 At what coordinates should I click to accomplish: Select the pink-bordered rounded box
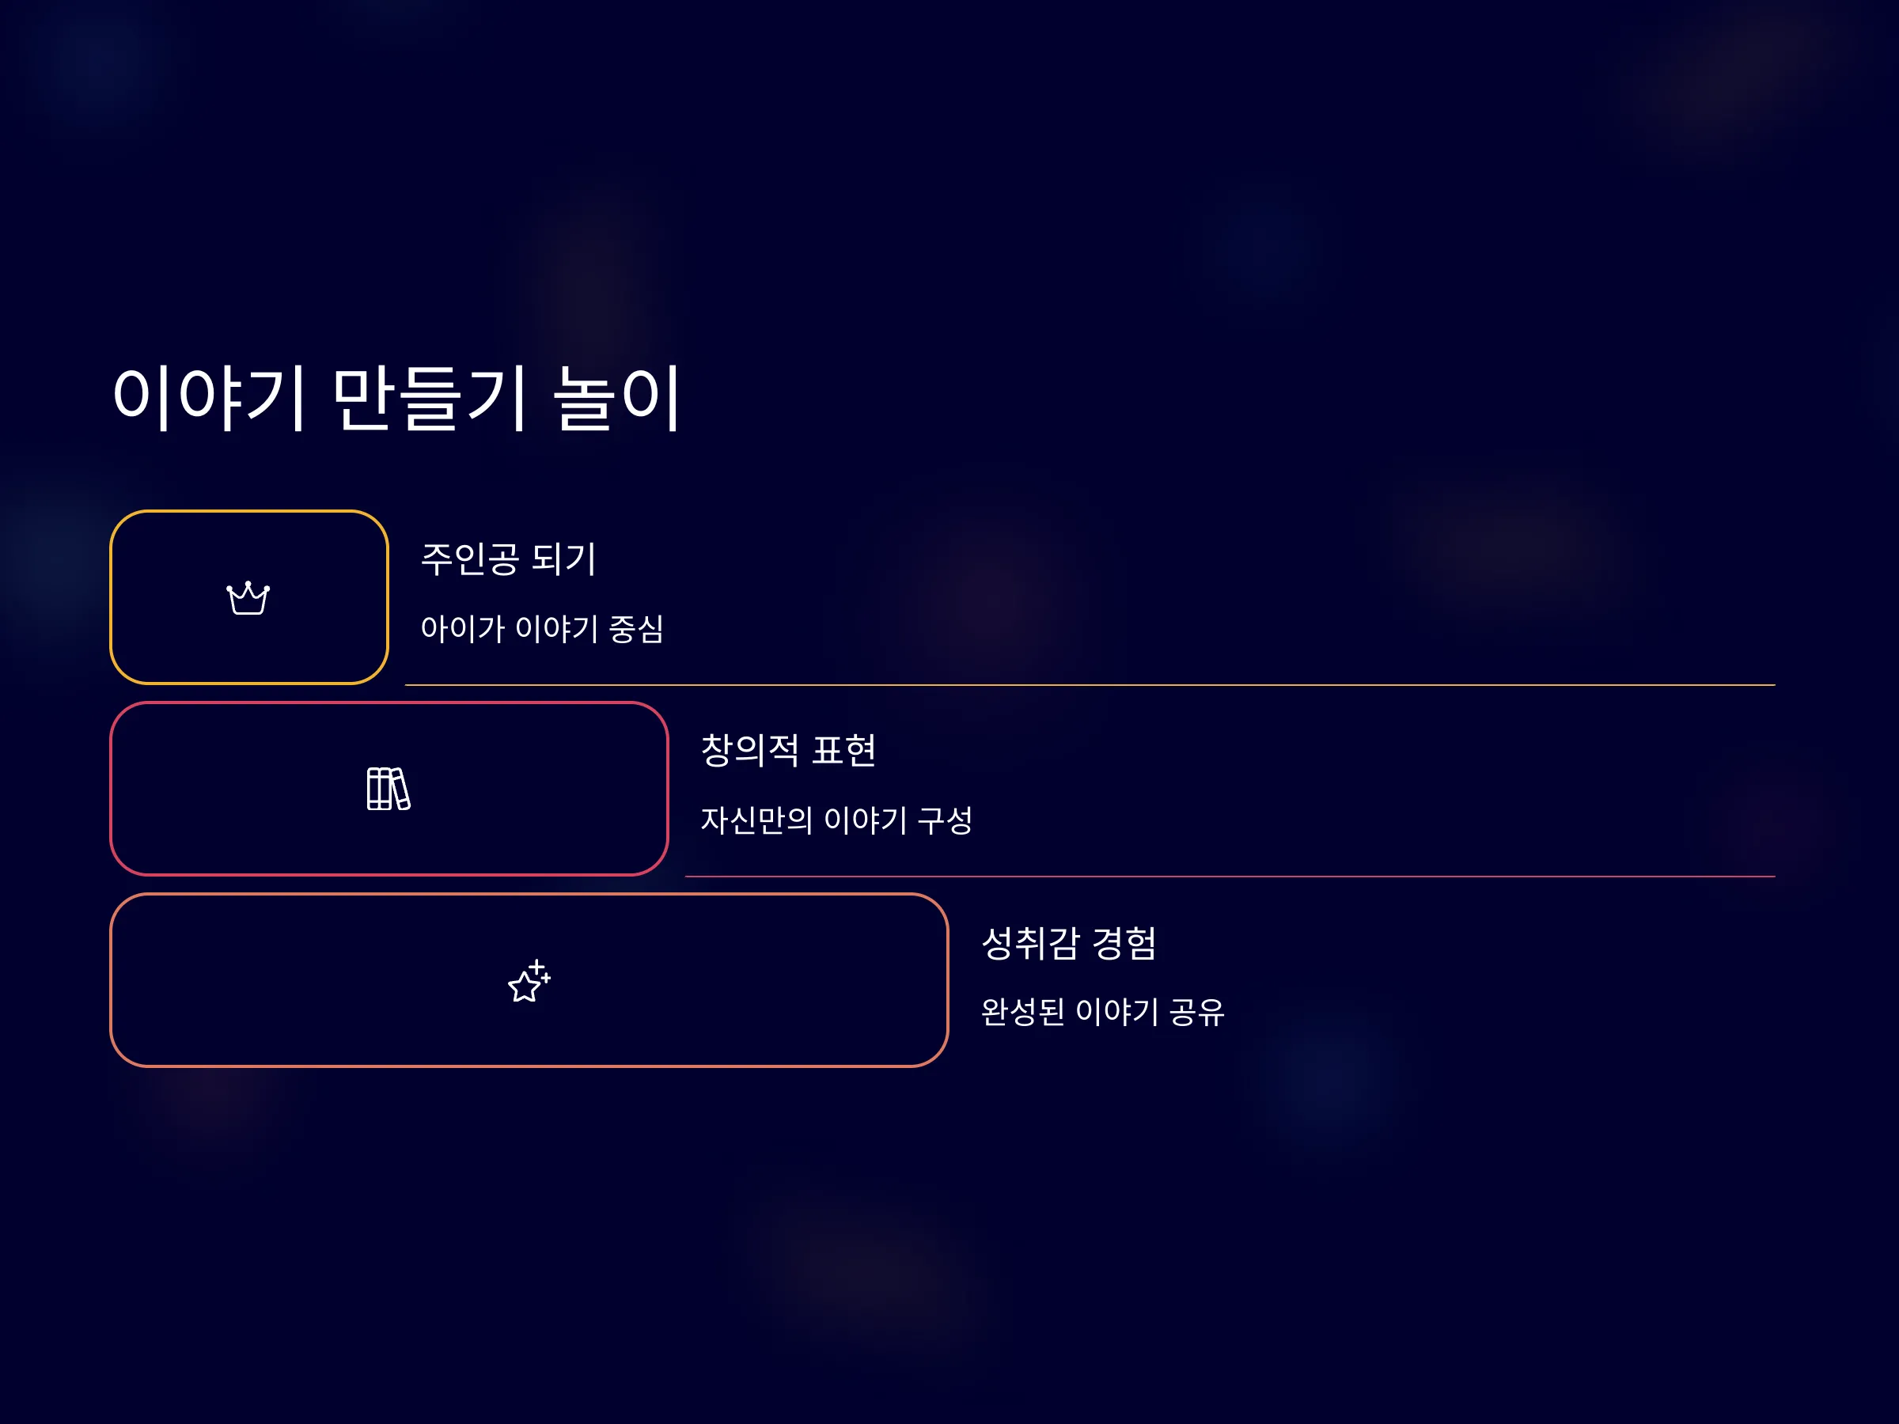[x=389, y=789]
